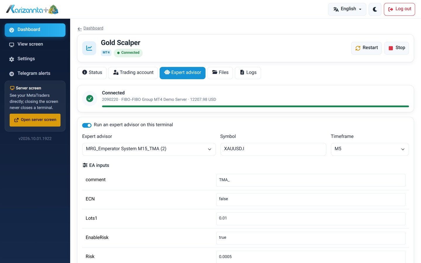The image size is (421, 263).
Task: Click the green connected checkmark icon
Action: pyautogui.click(x=90, y=98)
